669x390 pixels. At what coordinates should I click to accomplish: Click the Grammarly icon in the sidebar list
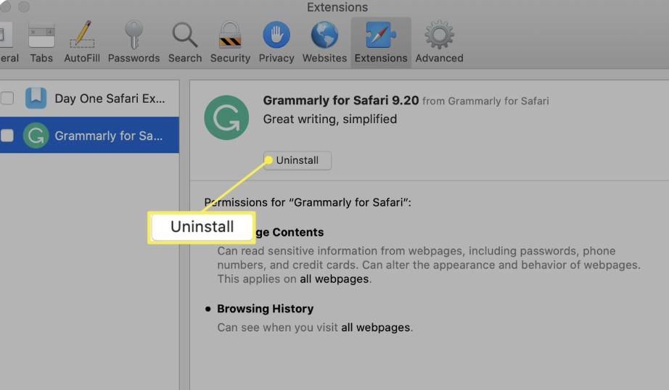pos(36,136)
